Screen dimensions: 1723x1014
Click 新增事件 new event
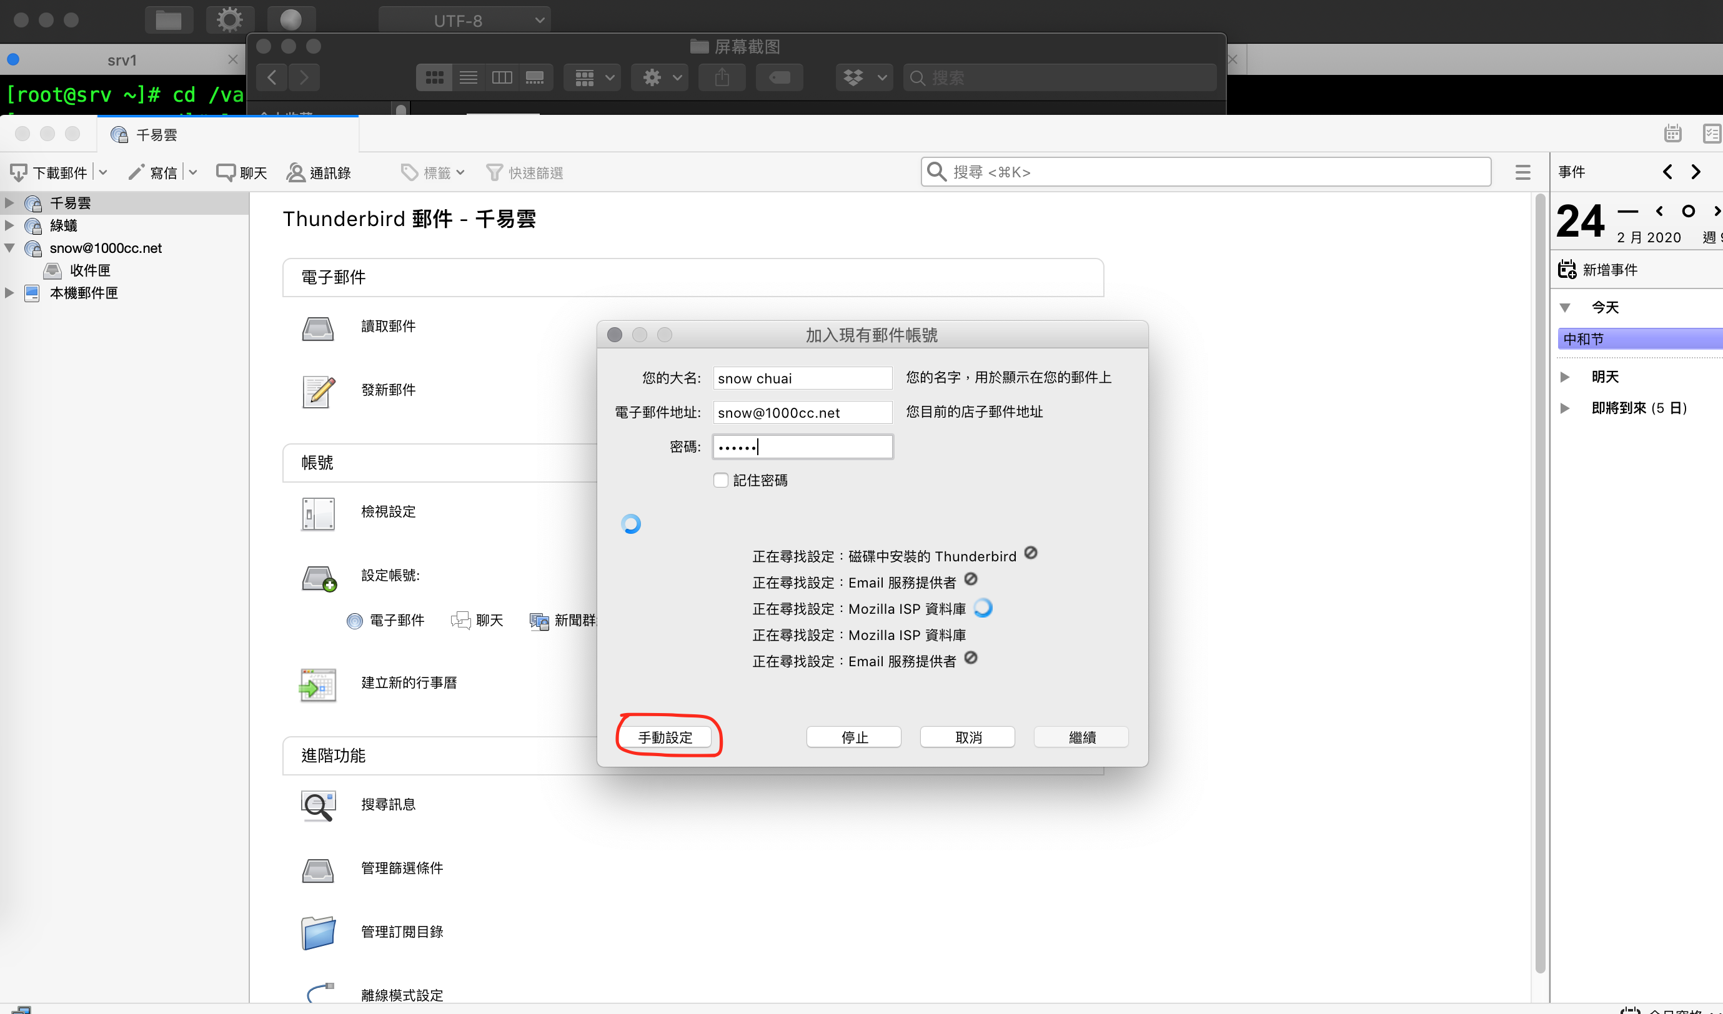click(x=1598, y=270)
